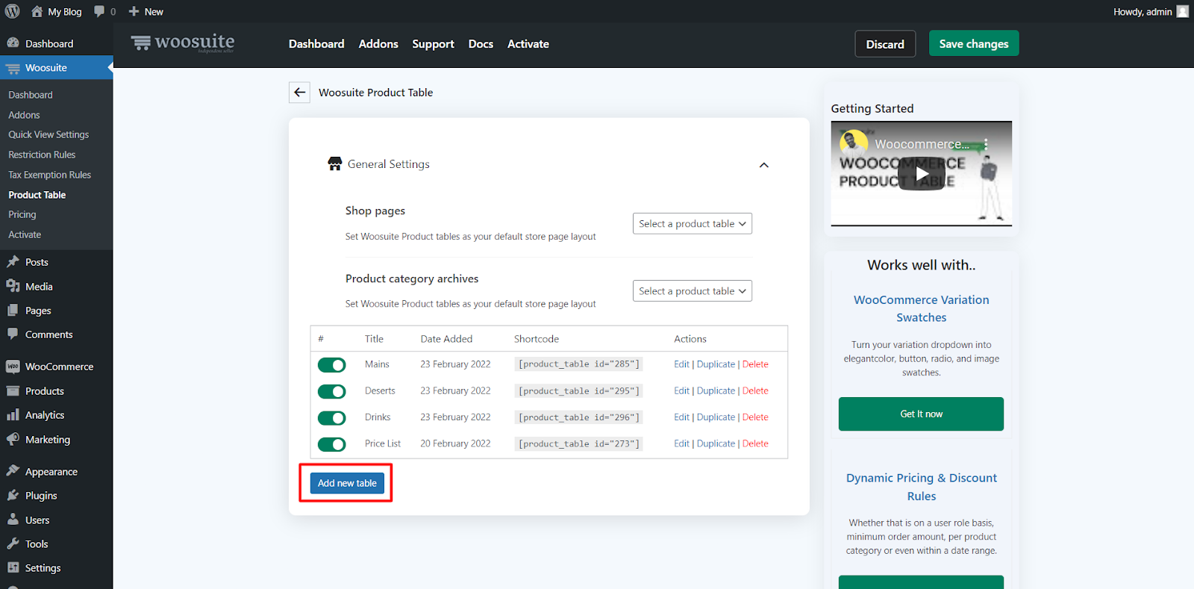Open the video options three-dot menu

pos(986,144)
